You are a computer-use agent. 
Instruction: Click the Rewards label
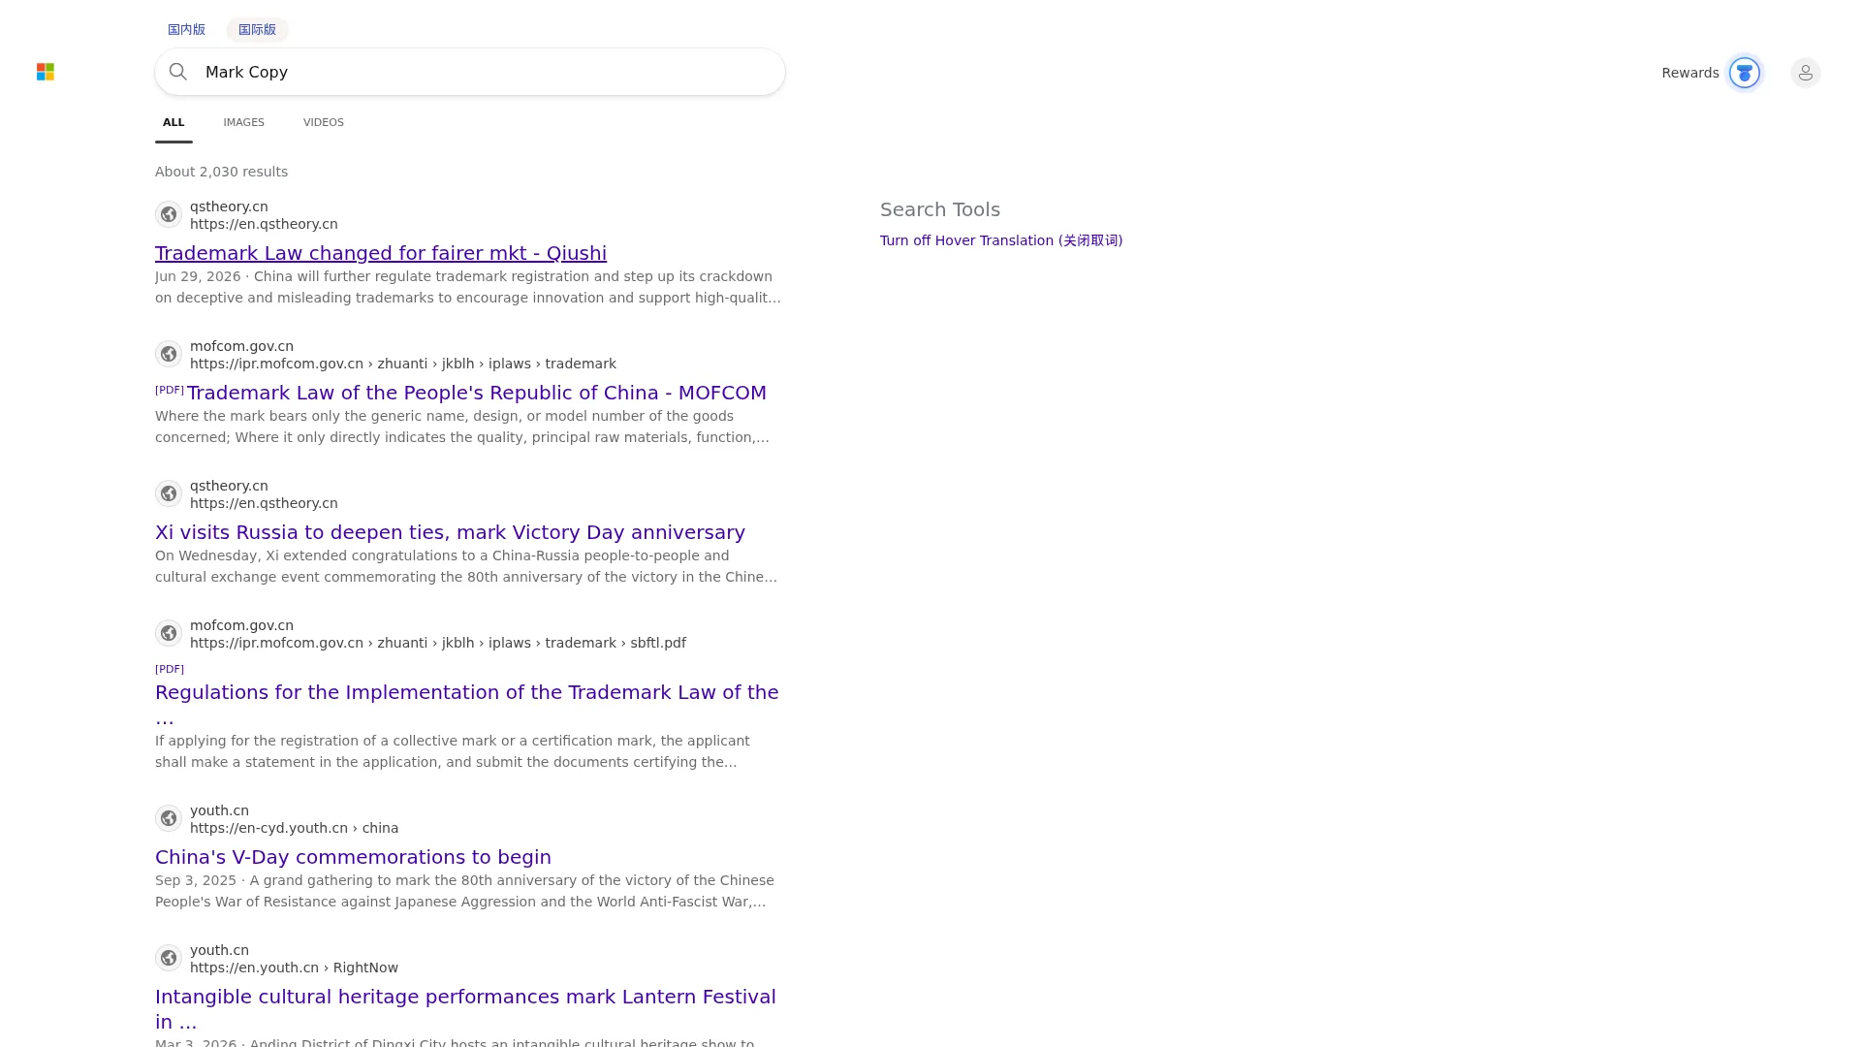pos(1689,73)
